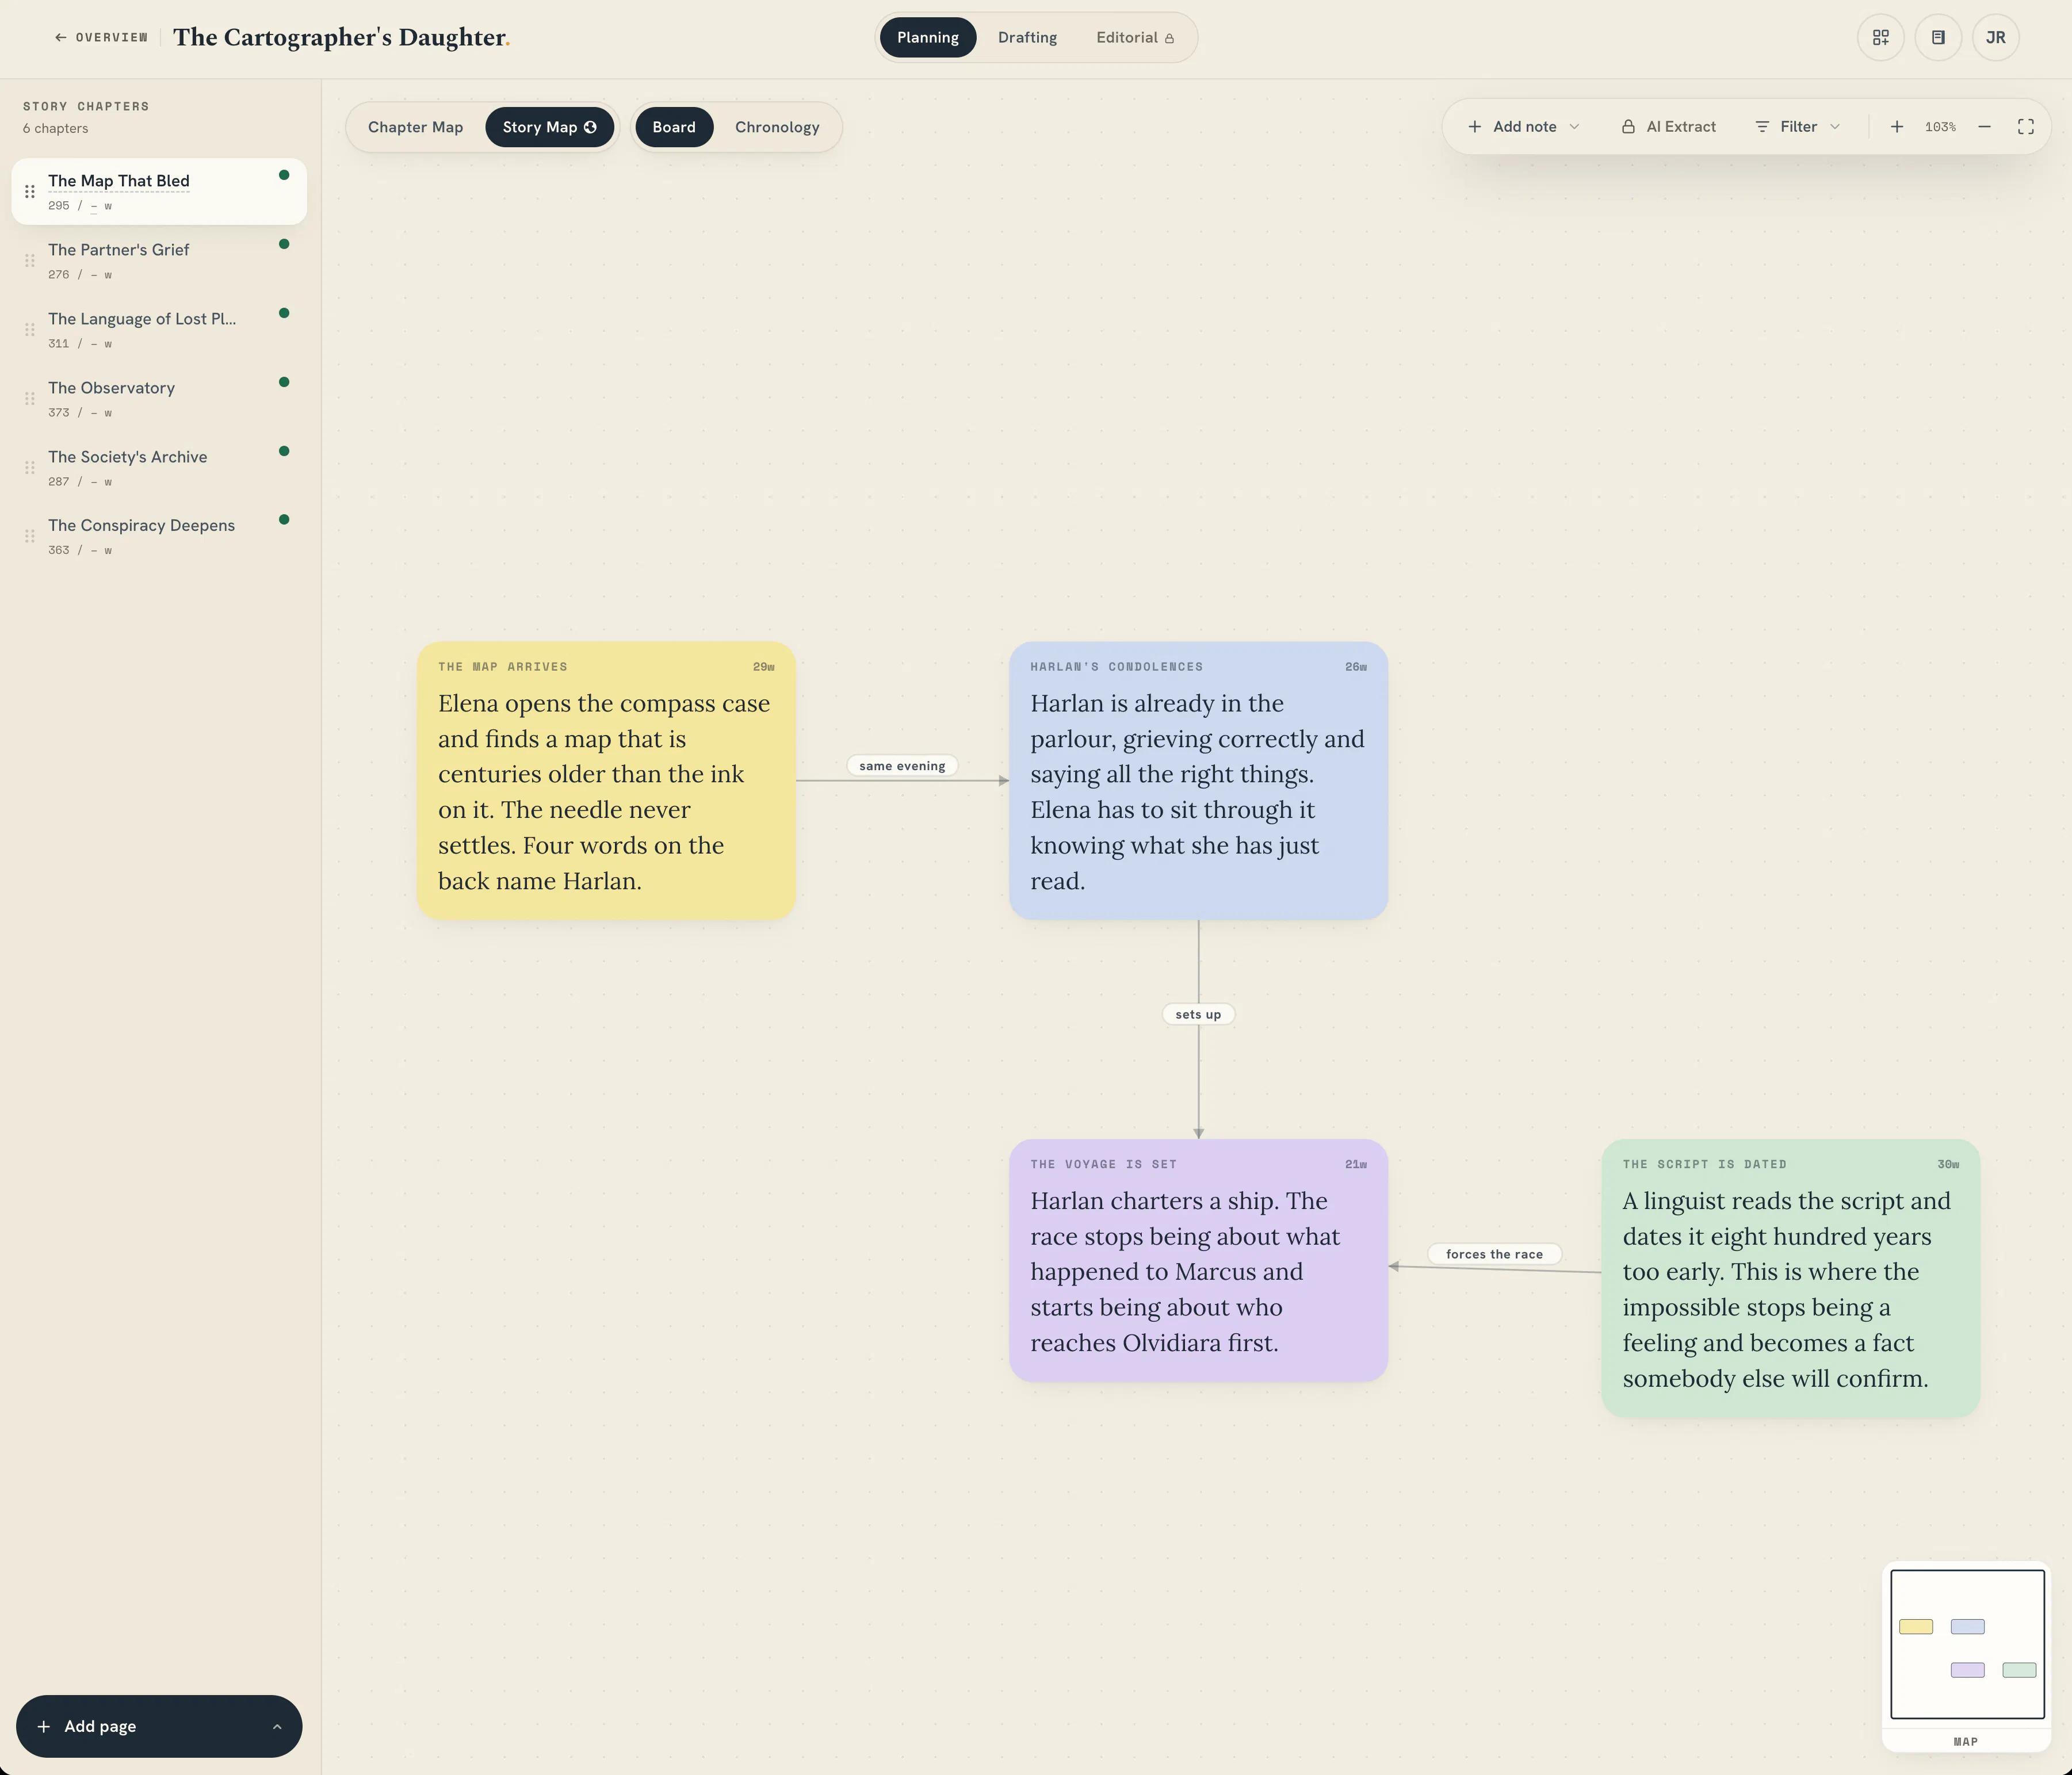Image resolution: width=2072 pixels, height=1775 pixels.
Task: Select chapter The Map That Bled
Action: click(159, 191)
